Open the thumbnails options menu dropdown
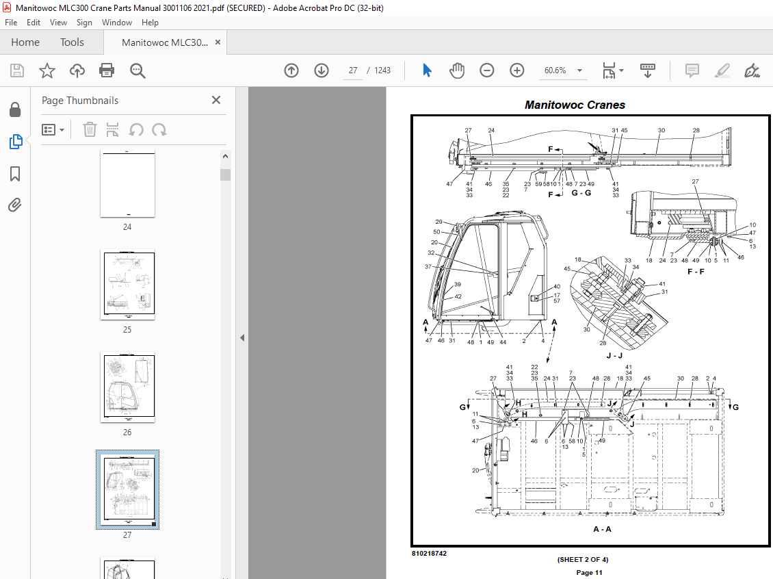The image size is (773, 579). click(53, 130)
